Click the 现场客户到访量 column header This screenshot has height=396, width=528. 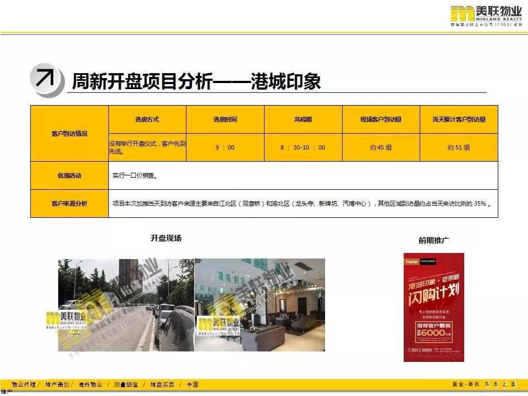(381, 119)
